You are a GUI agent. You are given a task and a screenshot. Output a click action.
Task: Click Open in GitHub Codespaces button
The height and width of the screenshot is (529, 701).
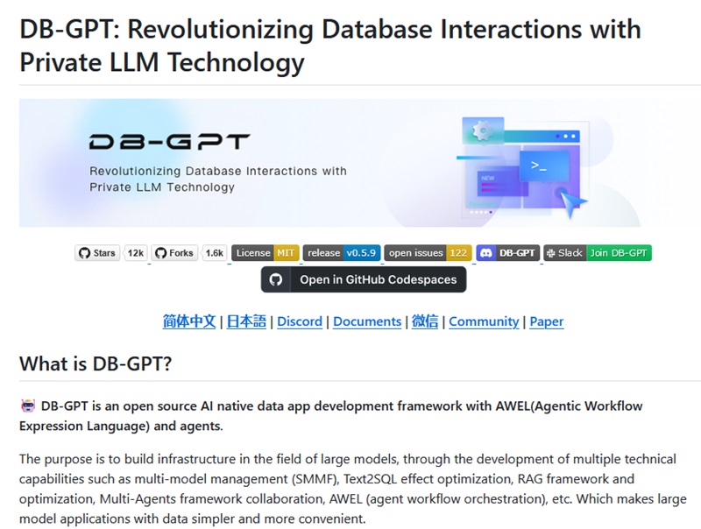pyautogui.click(x=364, y=279)
